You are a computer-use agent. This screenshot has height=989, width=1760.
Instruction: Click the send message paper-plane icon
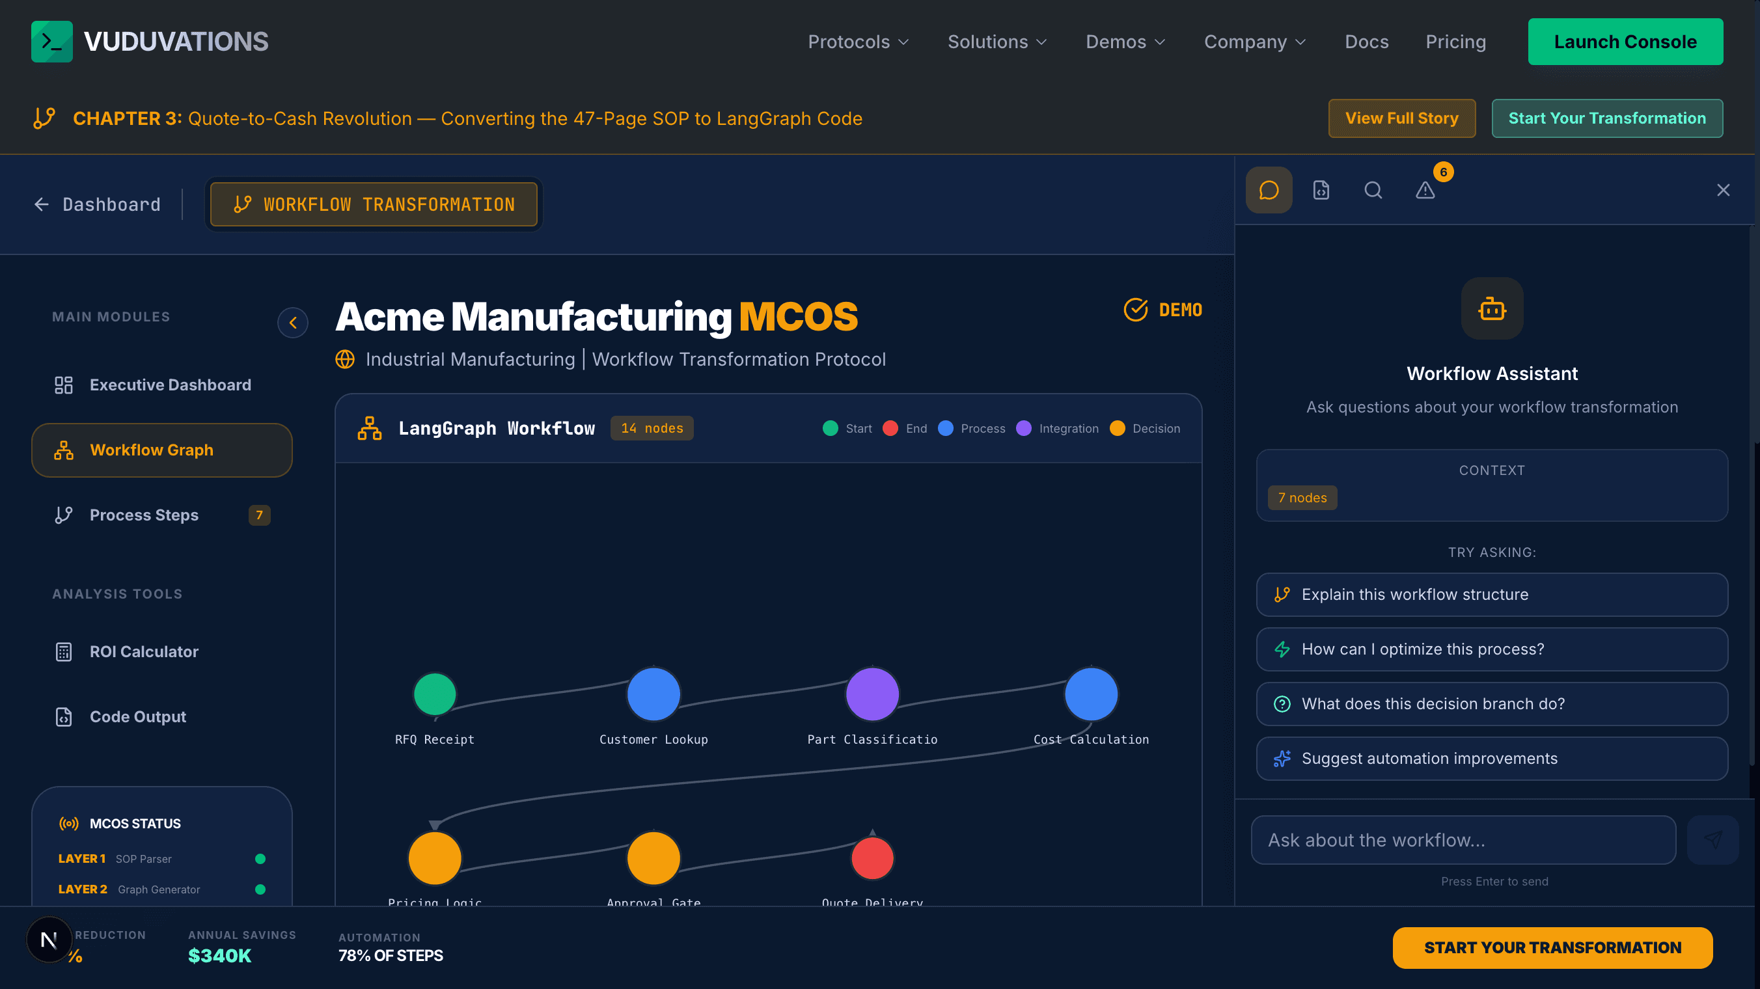click(x=1712, y=840)
